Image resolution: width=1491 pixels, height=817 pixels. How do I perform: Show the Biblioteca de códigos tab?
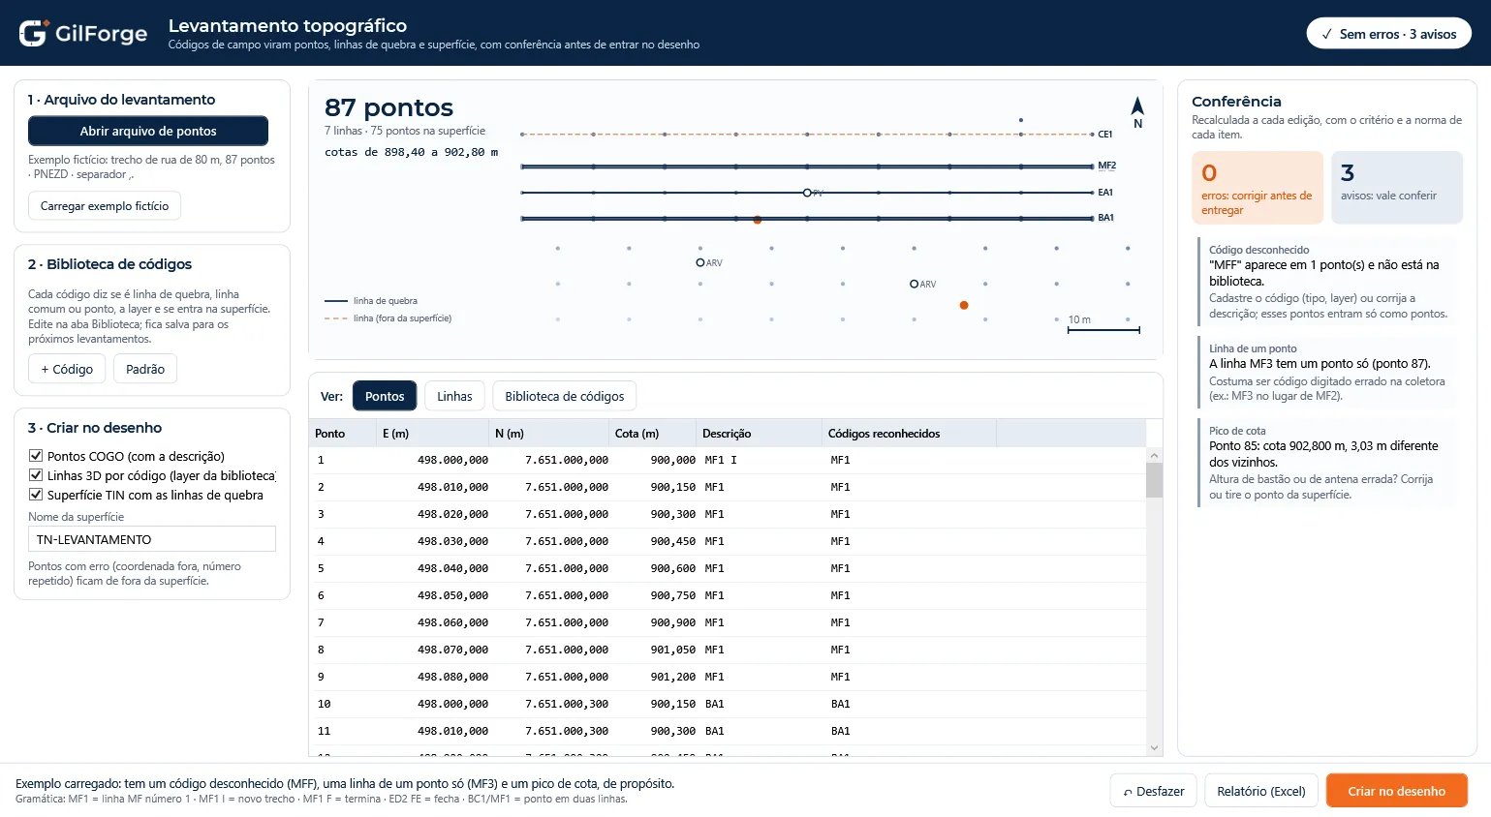point(565,396)
